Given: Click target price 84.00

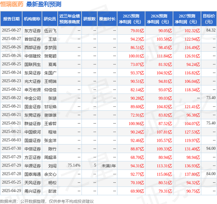Looking at the screenshot, I should point(211,174).
